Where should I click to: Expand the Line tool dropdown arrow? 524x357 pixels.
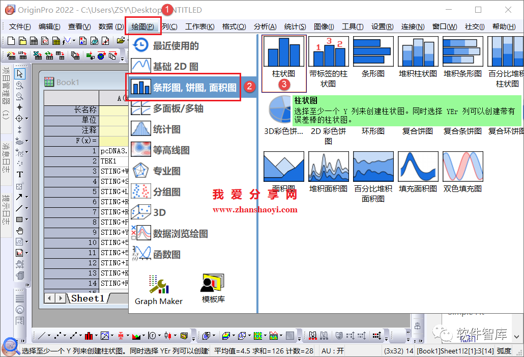[x=27, y=208]
